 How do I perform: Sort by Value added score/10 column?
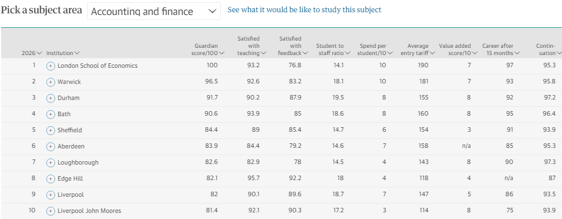click(x=458, y=49)
